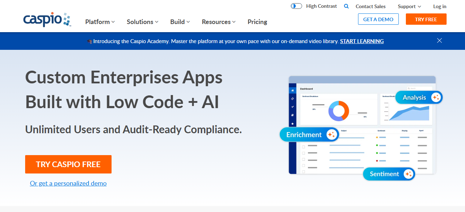Click the dashboard preview home icon
Screen dimensions: 465x212
click(x=293, y=90)
